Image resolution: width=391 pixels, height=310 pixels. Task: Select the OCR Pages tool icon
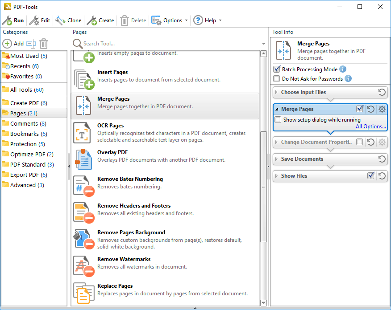[83, 133]
